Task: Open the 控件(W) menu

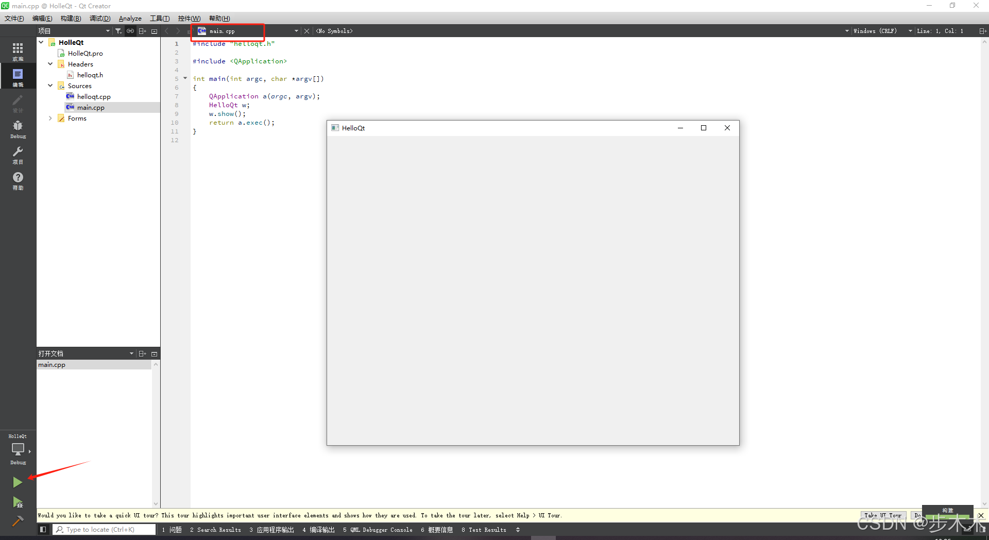Action: (x=189, y=18)
